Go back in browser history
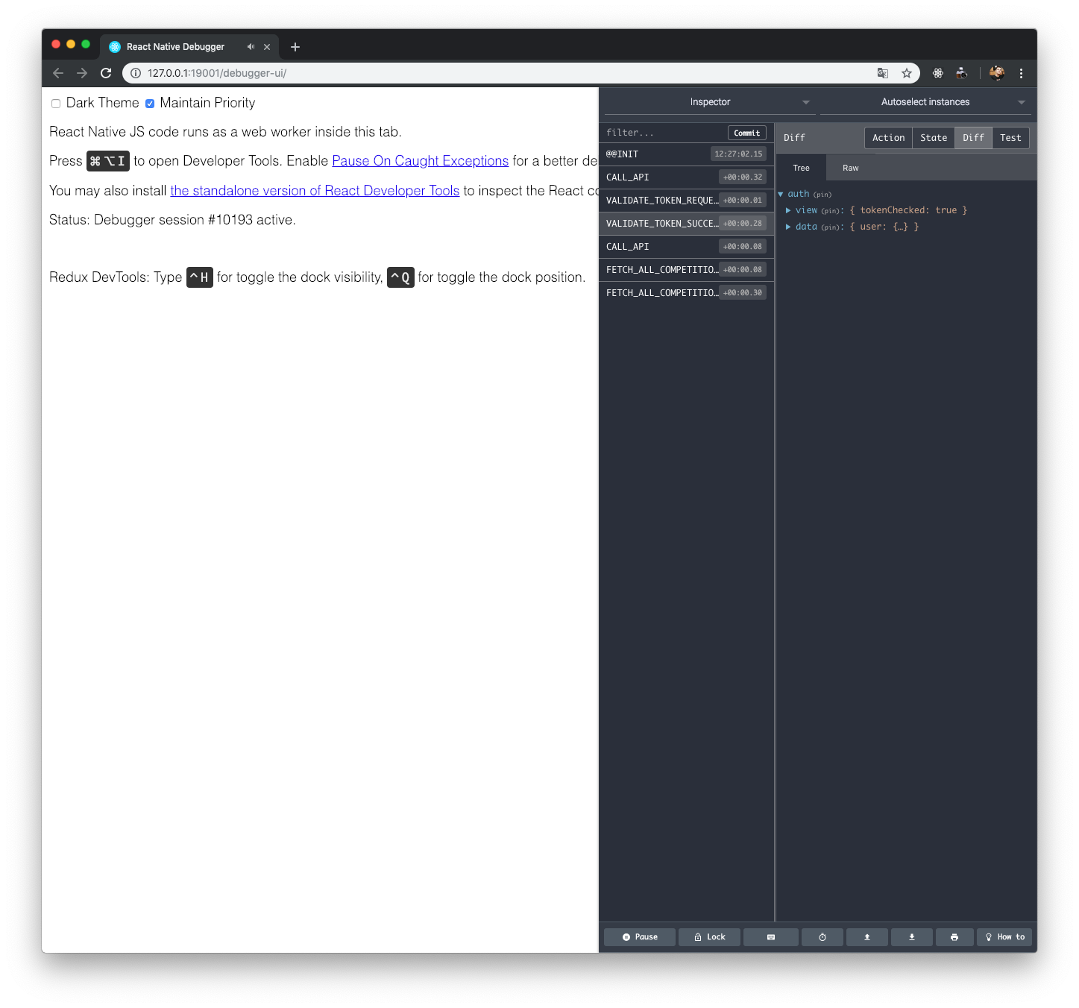 (x=58, y=73)
